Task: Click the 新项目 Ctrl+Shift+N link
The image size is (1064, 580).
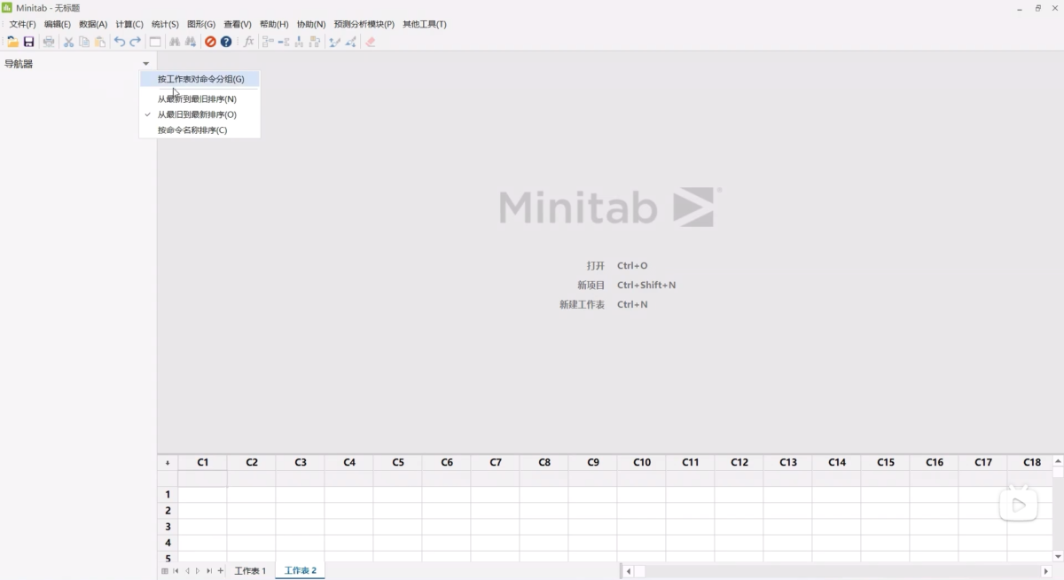Action: point(627,285)
